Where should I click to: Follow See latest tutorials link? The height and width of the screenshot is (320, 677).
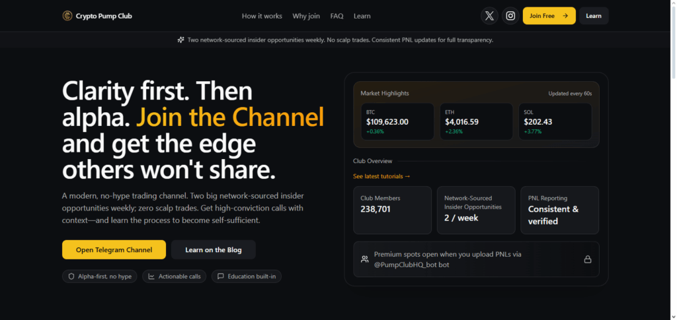[381, 176]
